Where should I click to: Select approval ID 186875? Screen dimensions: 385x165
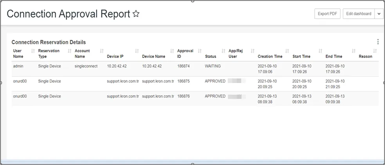184,81
